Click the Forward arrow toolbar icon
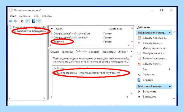The width and height of the screenshot is (184, 112). [x=15, y=21]
